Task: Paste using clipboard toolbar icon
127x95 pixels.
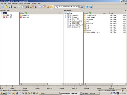Action: pos(23,7)
